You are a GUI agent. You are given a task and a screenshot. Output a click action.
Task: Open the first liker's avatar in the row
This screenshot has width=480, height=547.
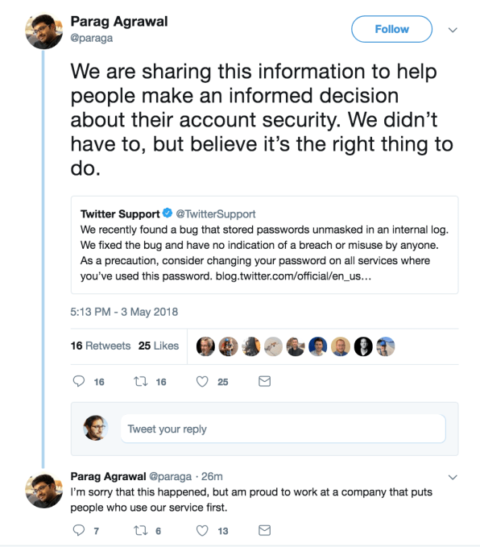coord(205,346)
